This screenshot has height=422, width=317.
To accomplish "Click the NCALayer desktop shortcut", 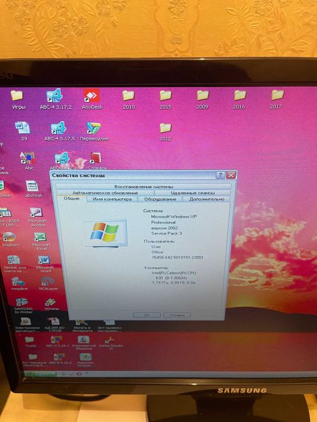I will [x=48, y=283].
